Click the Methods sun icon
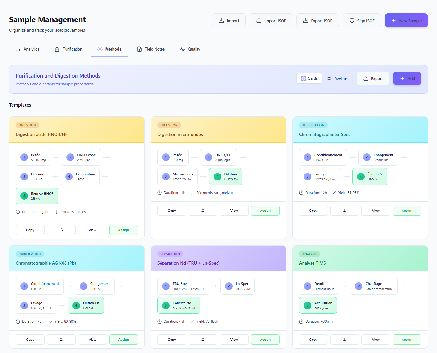Viewport: 437px width, 353px height. click(100, 49)
